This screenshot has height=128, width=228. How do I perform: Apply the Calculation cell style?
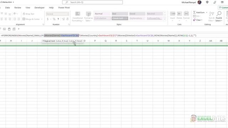(102, 18)
